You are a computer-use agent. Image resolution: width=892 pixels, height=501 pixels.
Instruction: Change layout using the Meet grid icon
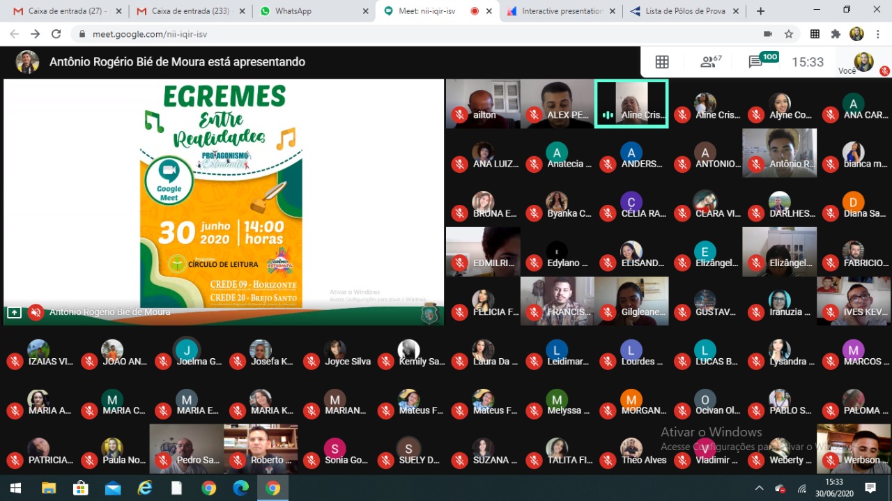pos(662,62)
